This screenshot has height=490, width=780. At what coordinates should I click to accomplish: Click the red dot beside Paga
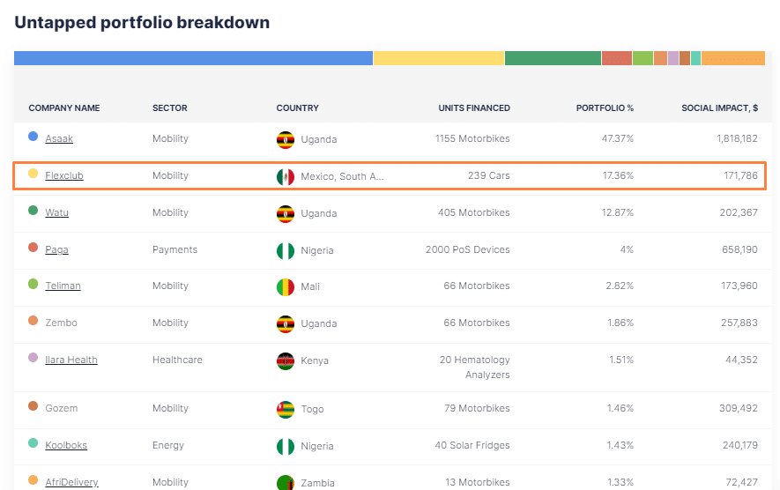coord(33,248)
